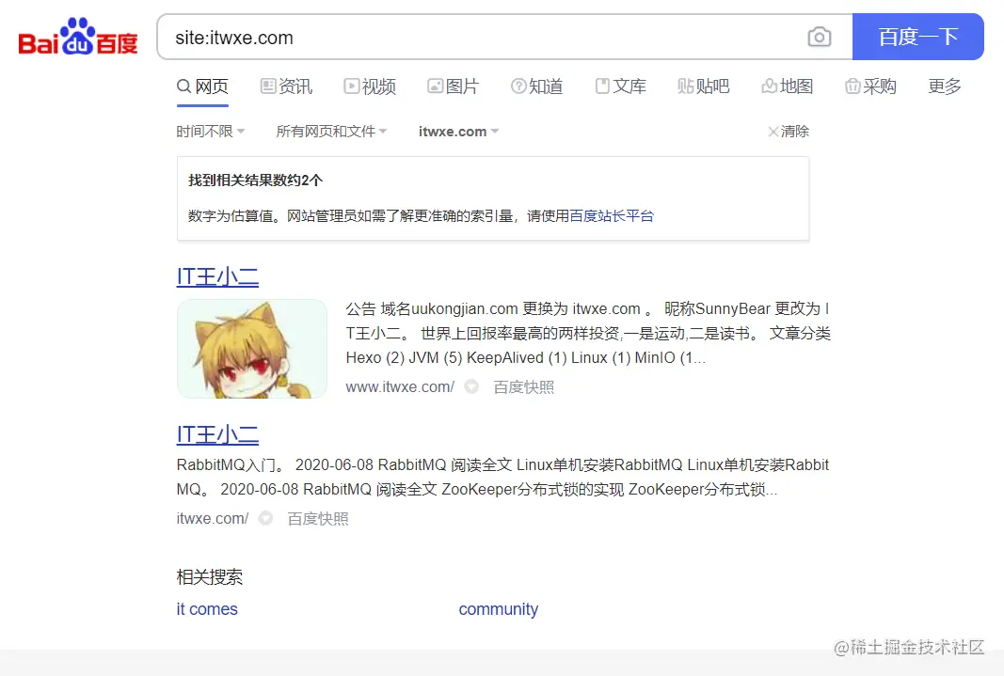Open camera image search icon
The width and height of the screenshot is (1004, 676).
[x=820, y=37]
